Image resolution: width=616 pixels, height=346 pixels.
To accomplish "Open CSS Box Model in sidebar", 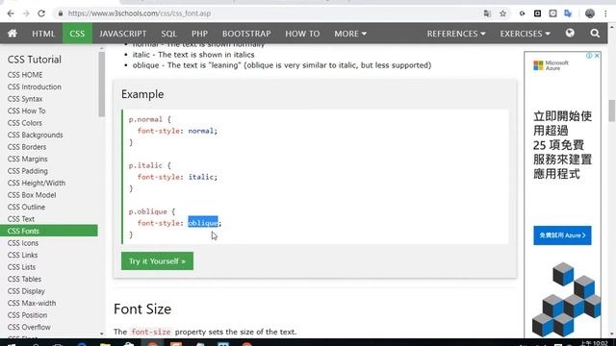I will tap(32, 195).
